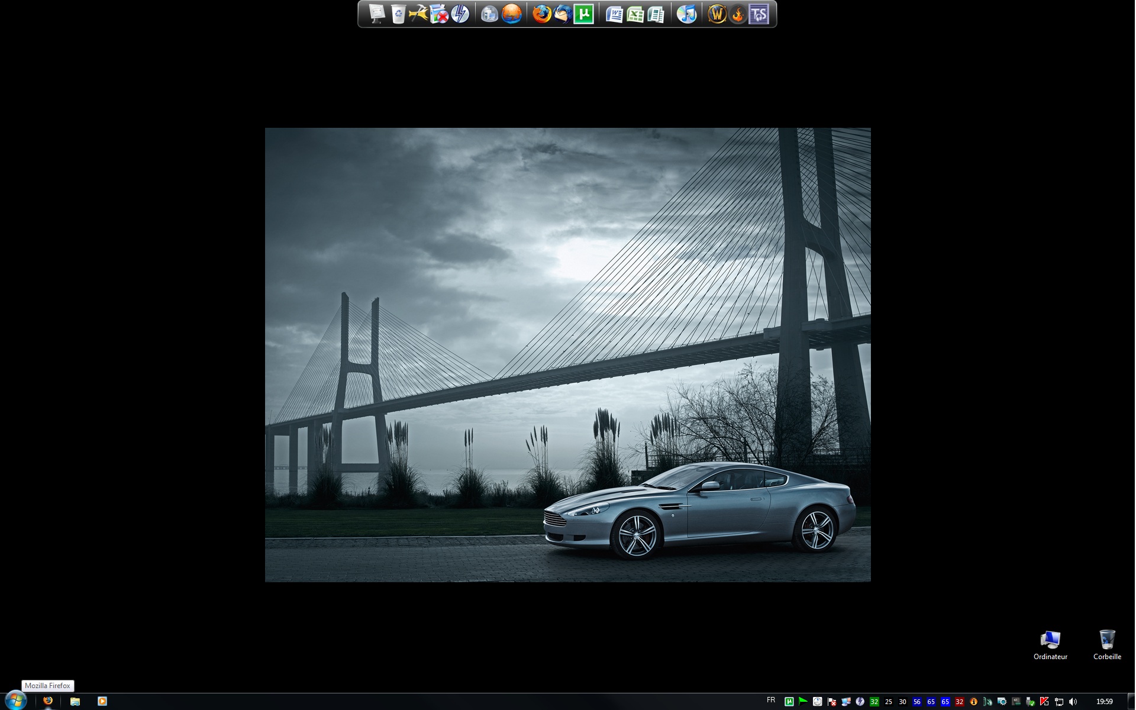This screenshot has height=710, width=1136.
Task: Click the FR language indicator
Action: coord(770,701)
